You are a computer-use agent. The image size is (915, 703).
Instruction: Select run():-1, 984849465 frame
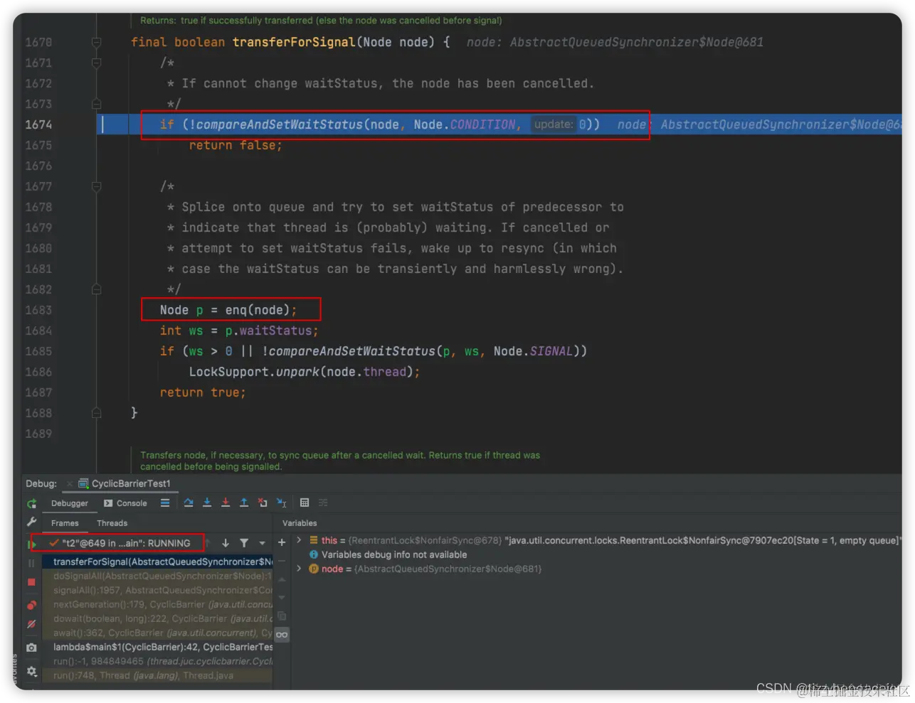(x=158, y=661)
